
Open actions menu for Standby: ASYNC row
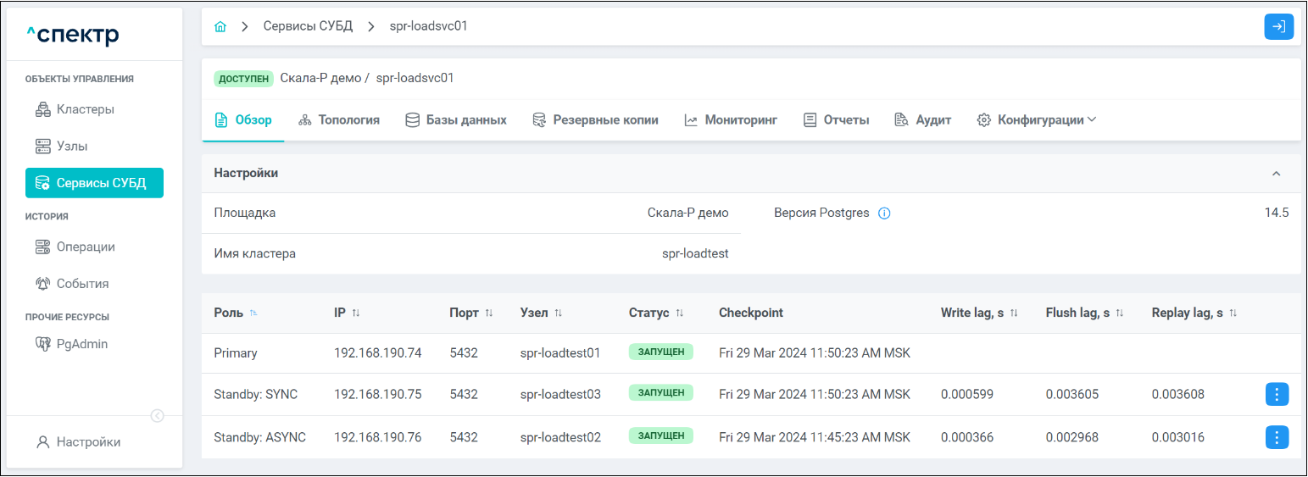tap(1277, 437)
